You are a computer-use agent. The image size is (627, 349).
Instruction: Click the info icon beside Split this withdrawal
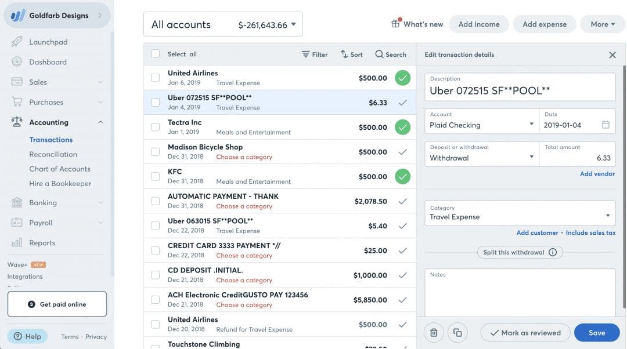(552, 252)
